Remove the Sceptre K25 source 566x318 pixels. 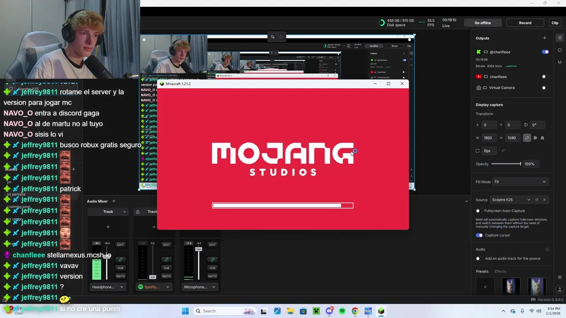coord(544,200)
